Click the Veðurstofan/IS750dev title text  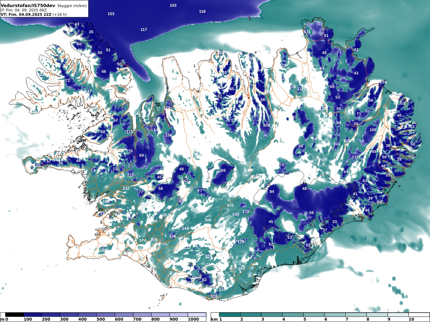coord(28,5)
